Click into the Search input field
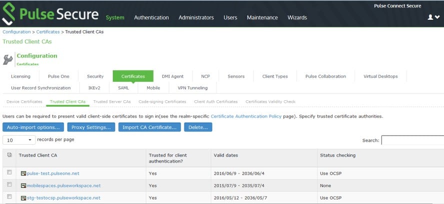Image resolution: width=444 pixels, height=204 pixels. click(x=412, y=140)
